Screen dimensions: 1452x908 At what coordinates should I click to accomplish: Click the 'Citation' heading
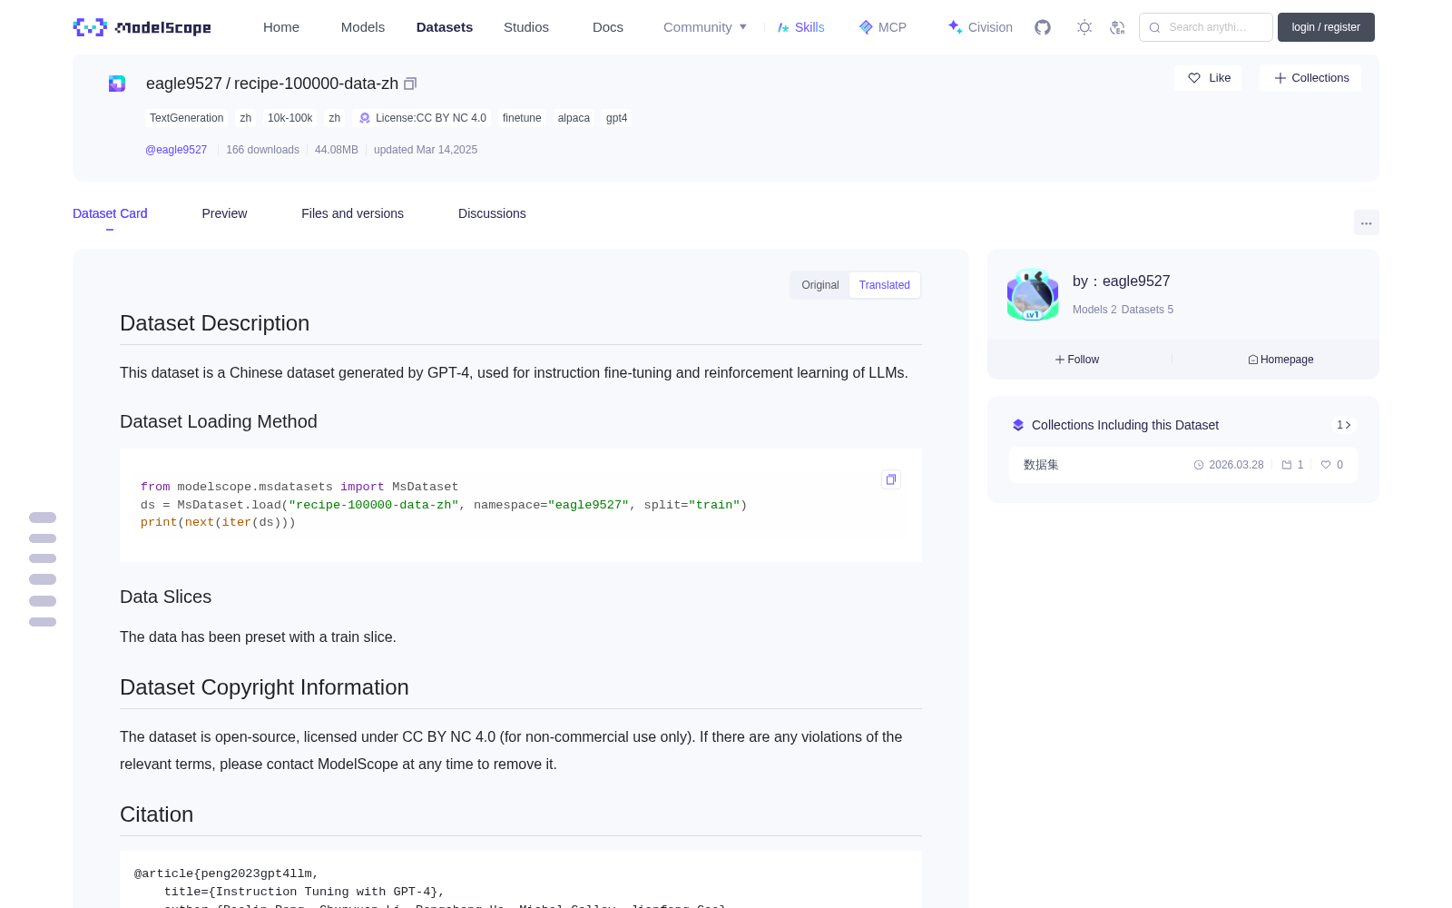156,814
